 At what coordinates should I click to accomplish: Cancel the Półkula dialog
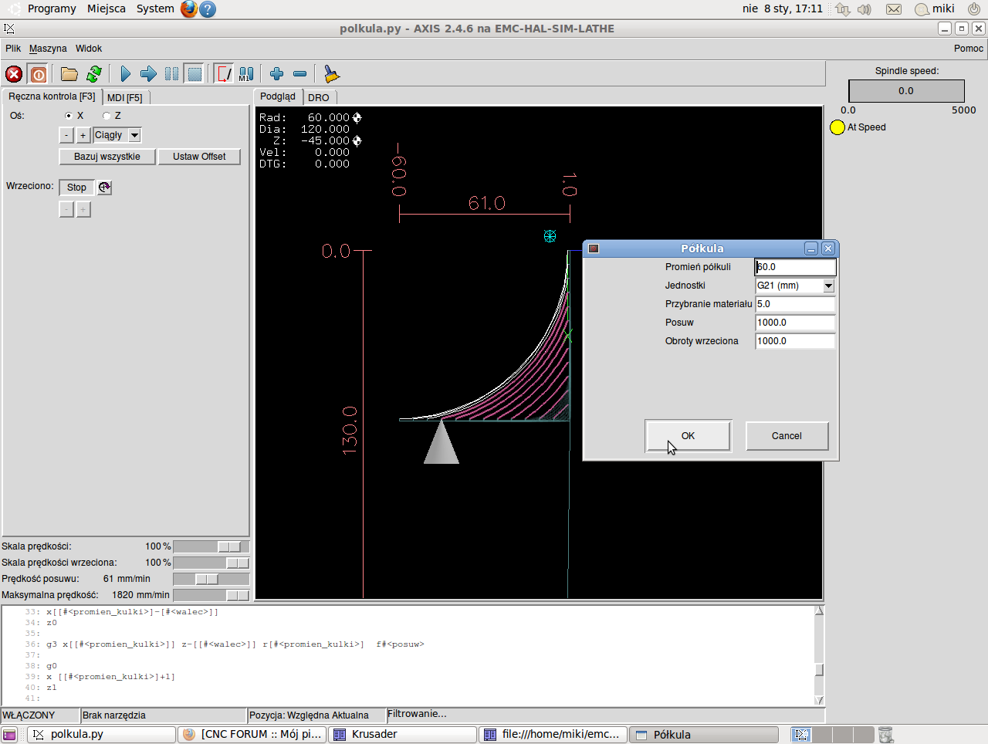click(787, 436)
